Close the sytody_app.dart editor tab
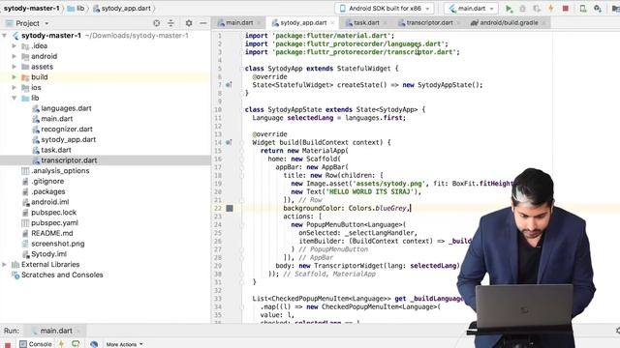 click(333, 23)
